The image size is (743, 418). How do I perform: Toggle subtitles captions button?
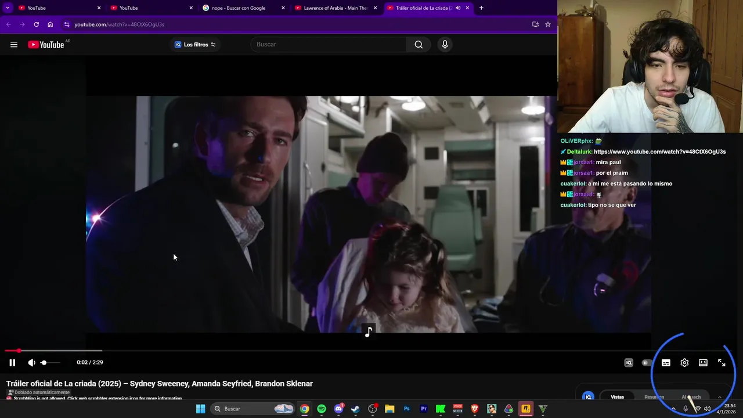coord(666,362)
